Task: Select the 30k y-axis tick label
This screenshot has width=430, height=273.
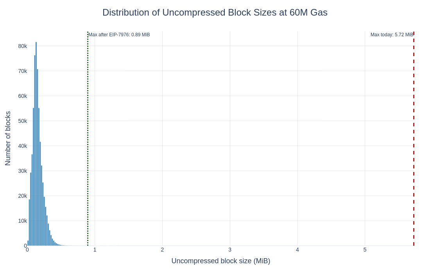Action: pyautogui.click(x=22, y=171)
